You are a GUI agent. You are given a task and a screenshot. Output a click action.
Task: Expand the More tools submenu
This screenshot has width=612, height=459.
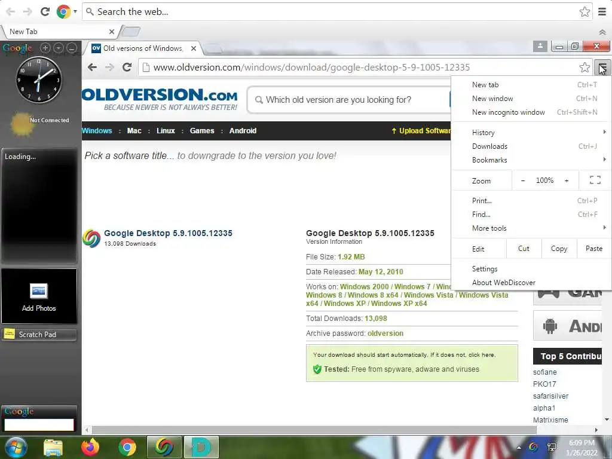click(x=531, y=228)
